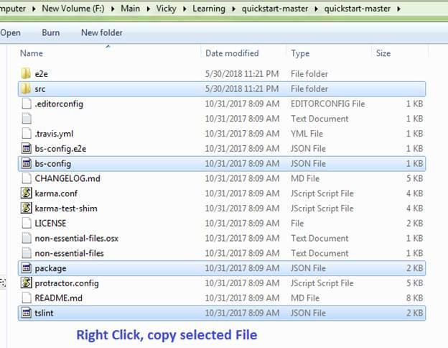The width and height of the screenshot is (448, 348).
Task: Click the 8 KB size of README.md
Action: (x=414, y=298)
